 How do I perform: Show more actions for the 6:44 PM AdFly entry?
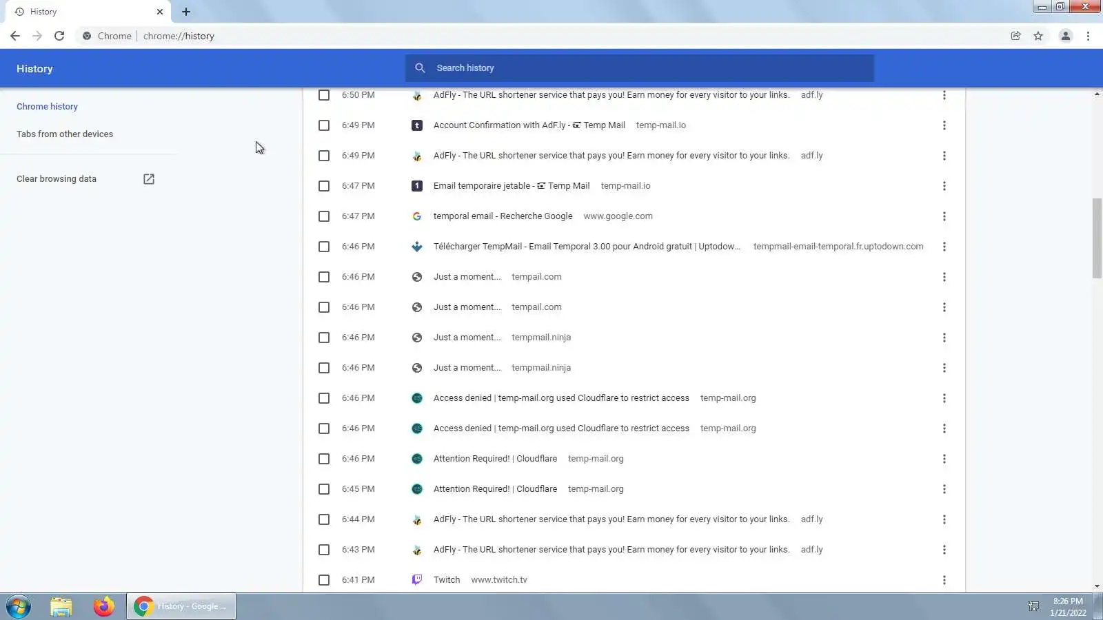[x=944, y=519]
